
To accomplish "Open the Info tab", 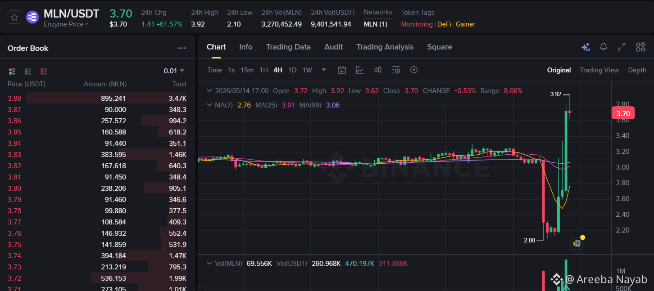I will [x=246, y=47].
